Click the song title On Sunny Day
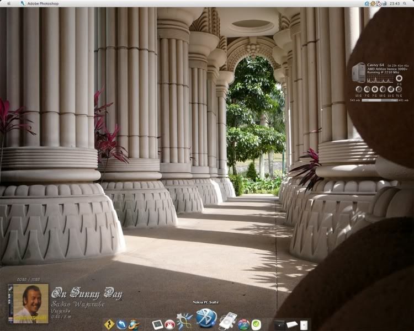This screenshot has height=331, width=414. pyautogui.click(x=86, y=293)
